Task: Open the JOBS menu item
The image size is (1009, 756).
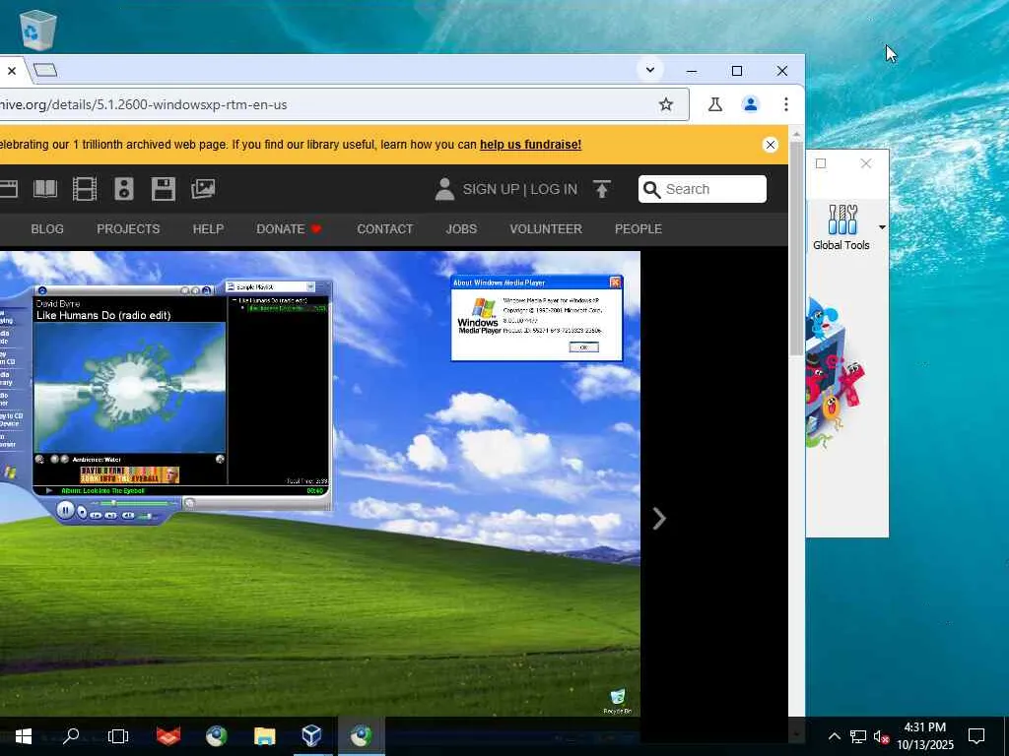Action: point(461,228)
